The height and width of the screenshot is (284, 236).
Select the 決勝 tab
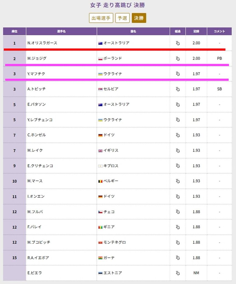[x=139, y=18]
